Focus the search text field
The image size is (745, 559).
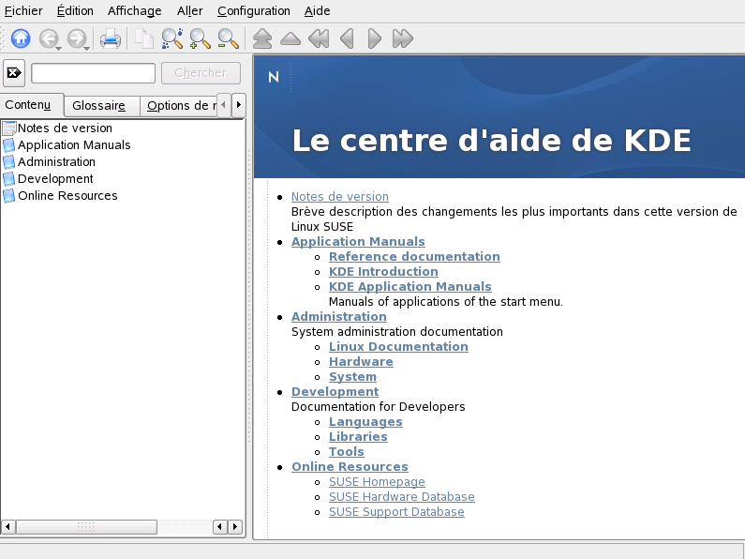93,73
